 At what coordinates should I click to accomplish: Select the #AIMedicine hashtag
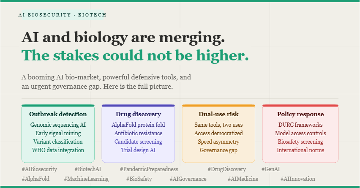pyautogui.click(x=243, y=179)
